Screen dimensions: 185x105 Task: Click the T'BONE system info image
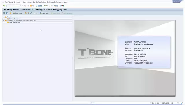click(x=125, y=58)
